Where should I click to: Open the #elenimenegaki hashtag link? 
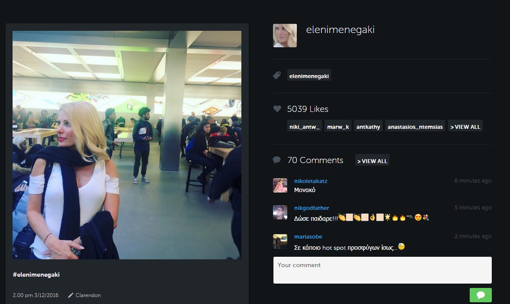36,275
